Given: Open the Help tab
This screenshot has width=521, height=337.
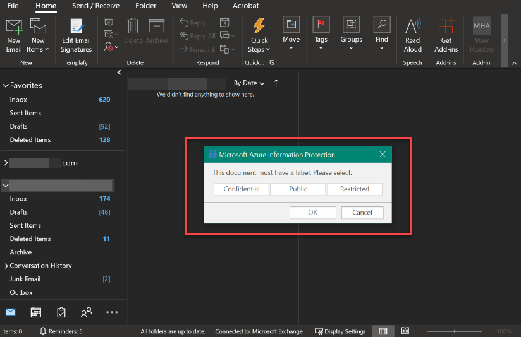Looking at the screenshot, I should tap(210, 6).
